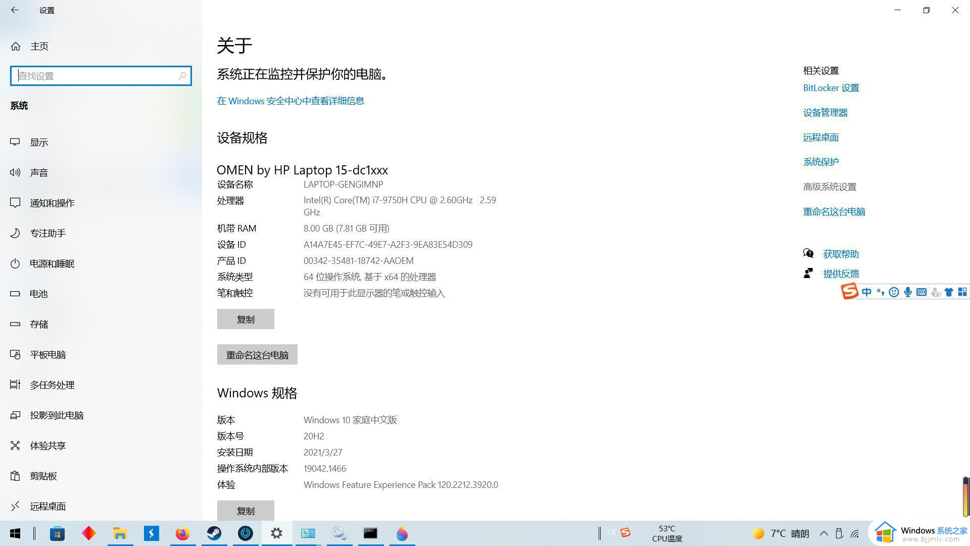Image resolution: width=970 pixels, height=546 pixels.
Task: Click 提供反馈 link
Action: coord(841,274)
